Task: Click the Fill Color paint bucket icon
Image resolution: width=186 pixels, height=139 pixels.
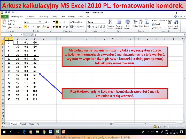Action: coord(43,27)
